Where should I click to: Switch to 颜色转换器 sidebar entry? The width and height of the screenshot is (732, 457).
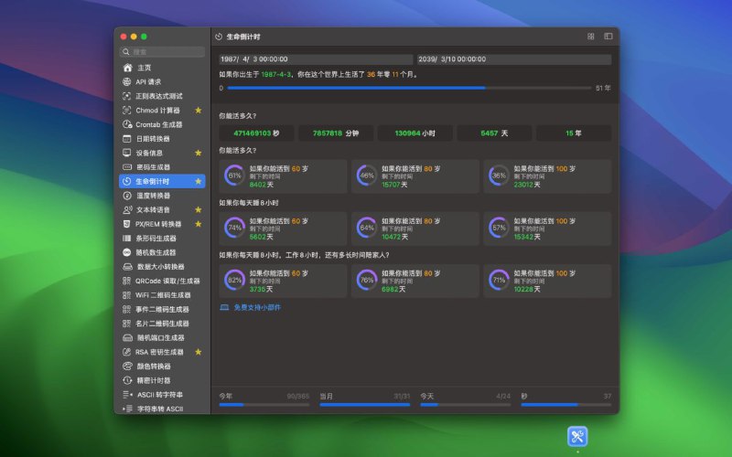(x=162, y=367)
